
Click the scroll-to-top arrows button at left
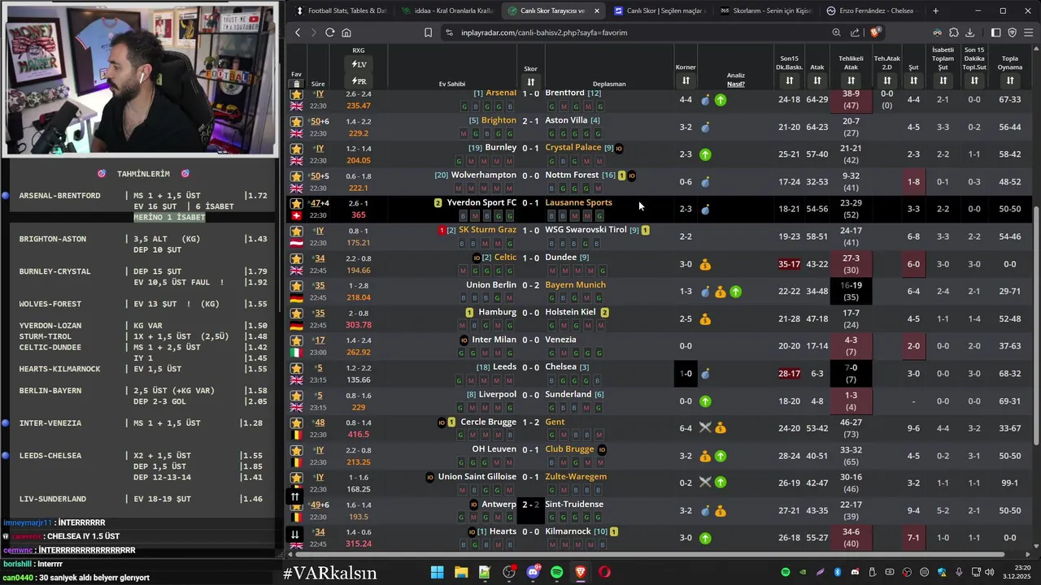click(x=295, y=496)
